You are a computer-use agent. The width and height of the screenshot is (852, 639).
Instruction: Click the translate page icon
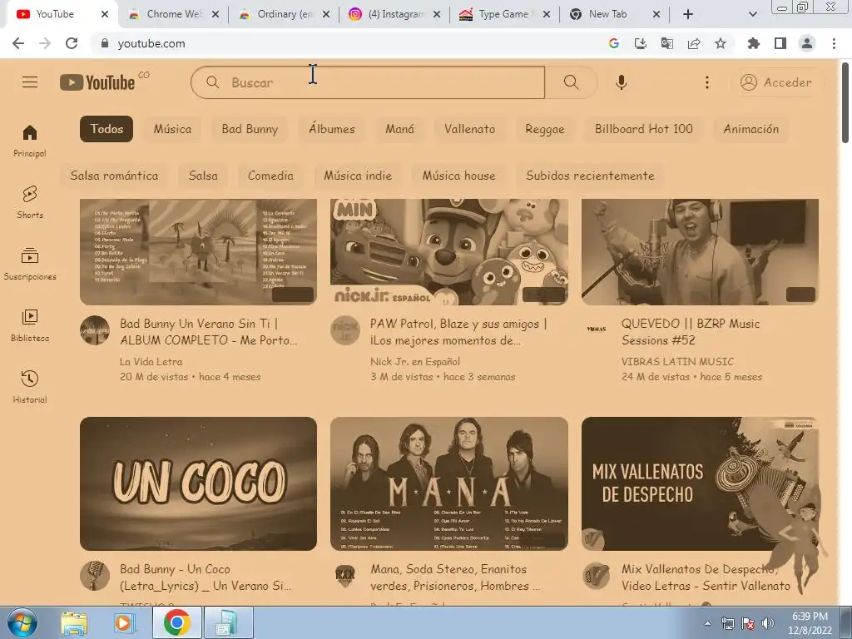tap(667, 43)
